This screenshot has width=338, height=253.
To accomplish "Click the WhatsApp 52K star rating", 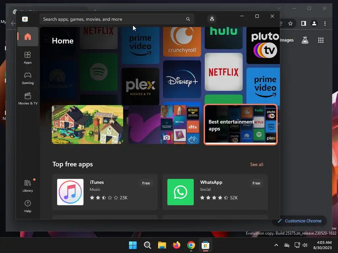I will (219, 198).
